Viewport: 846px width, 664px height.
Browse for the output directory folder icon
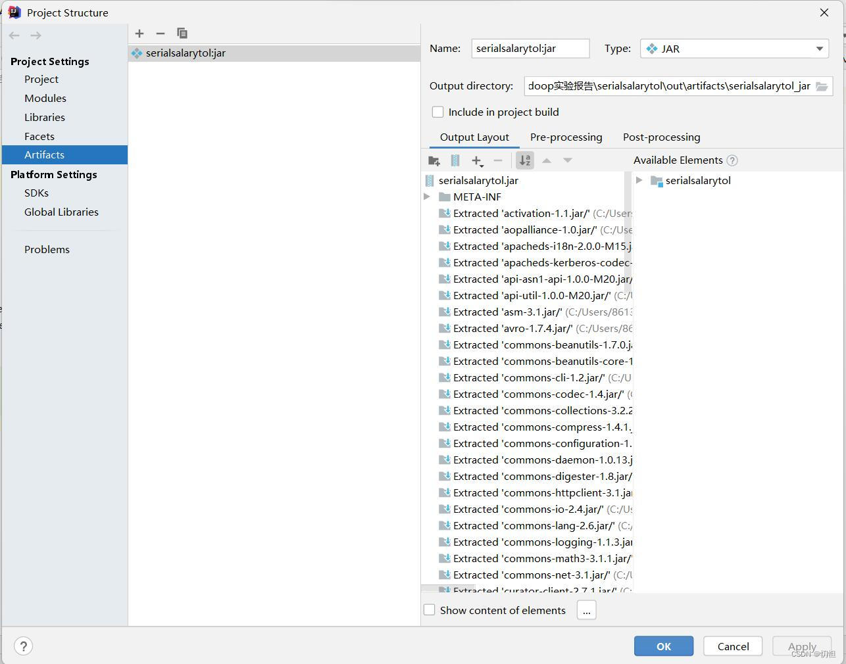[822, 86]
